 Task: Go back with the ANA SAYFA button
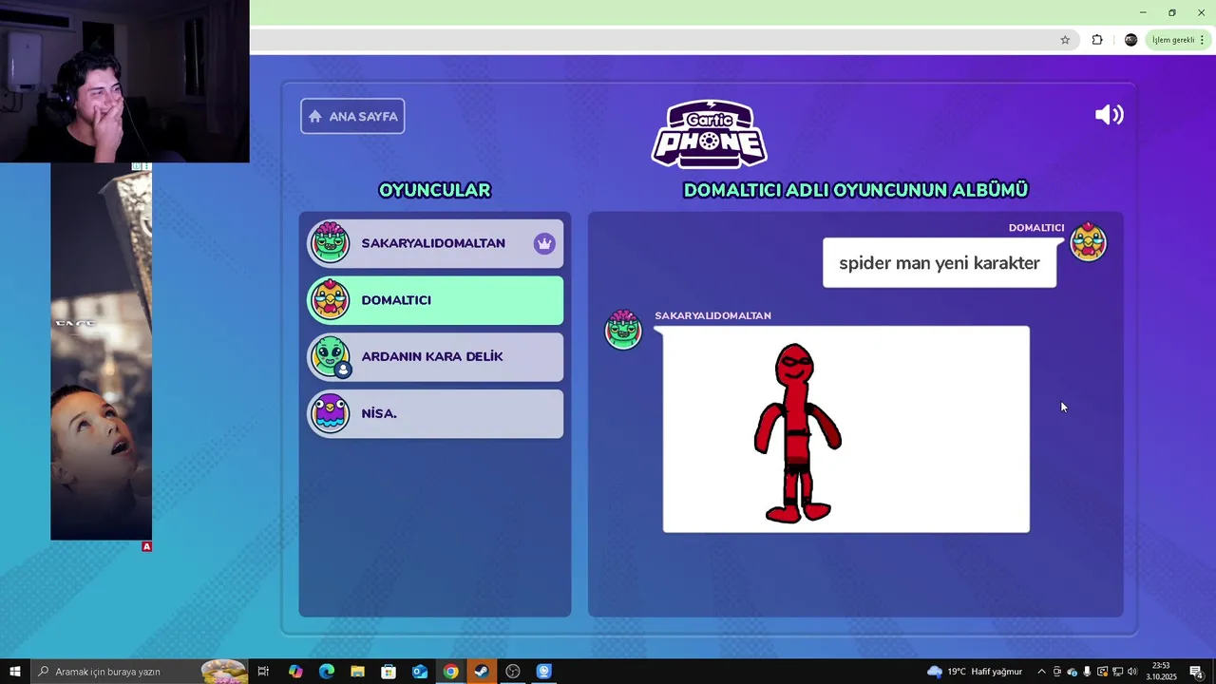[x=352, y=116]
